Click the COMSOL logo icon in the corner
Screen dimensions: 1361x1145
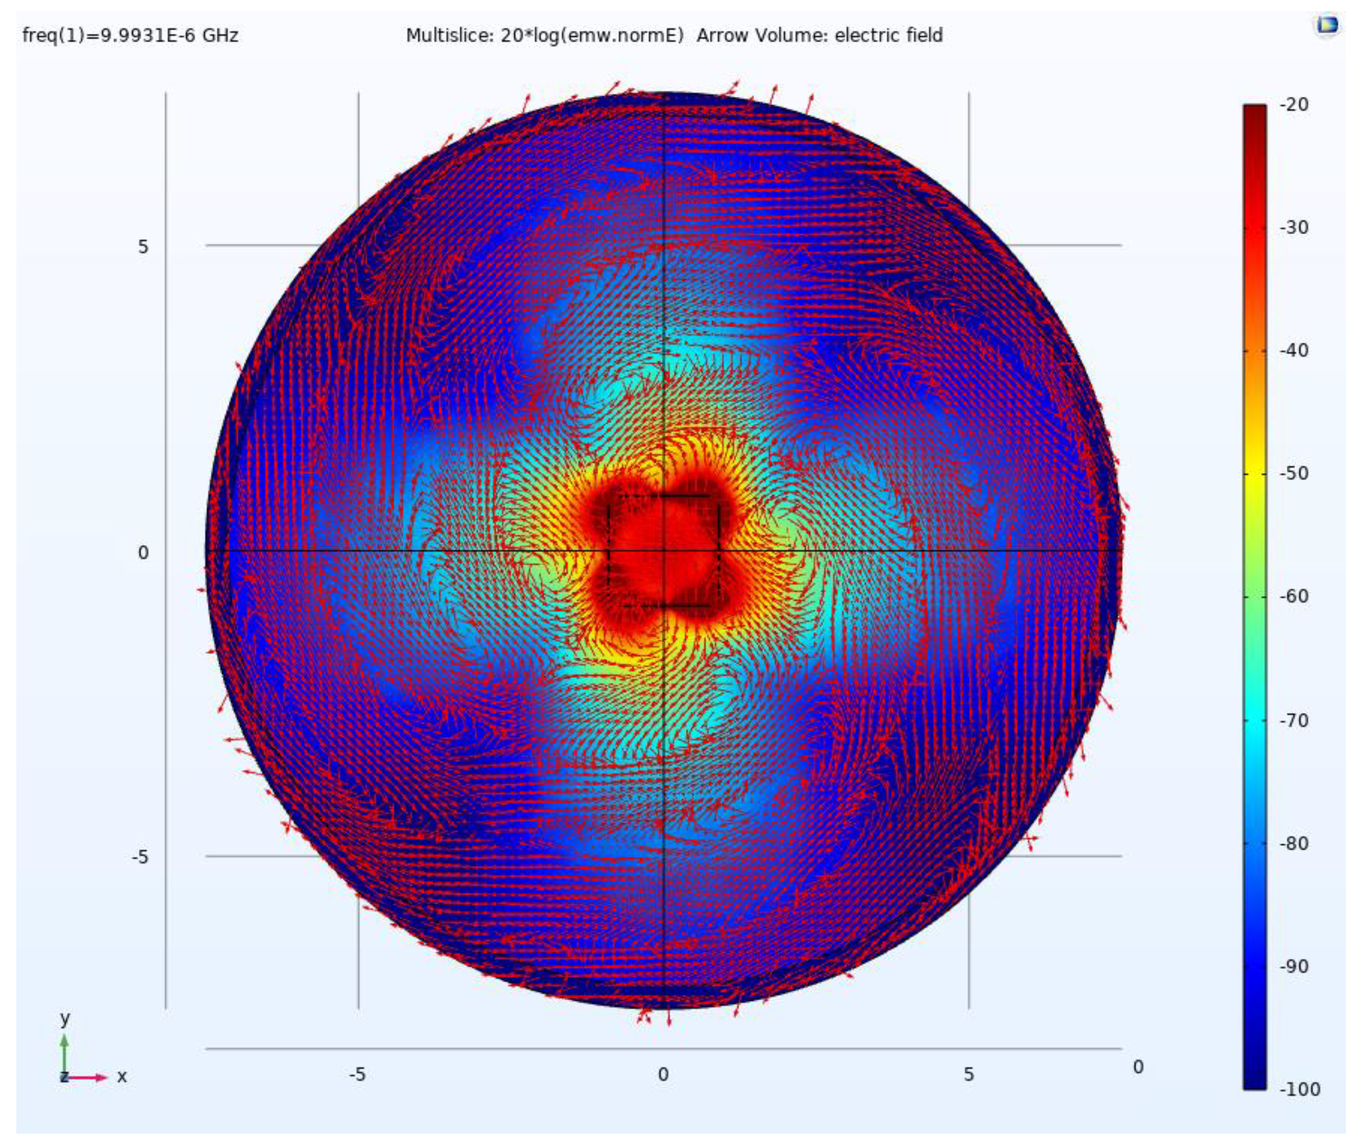(x=1327, y=25)
